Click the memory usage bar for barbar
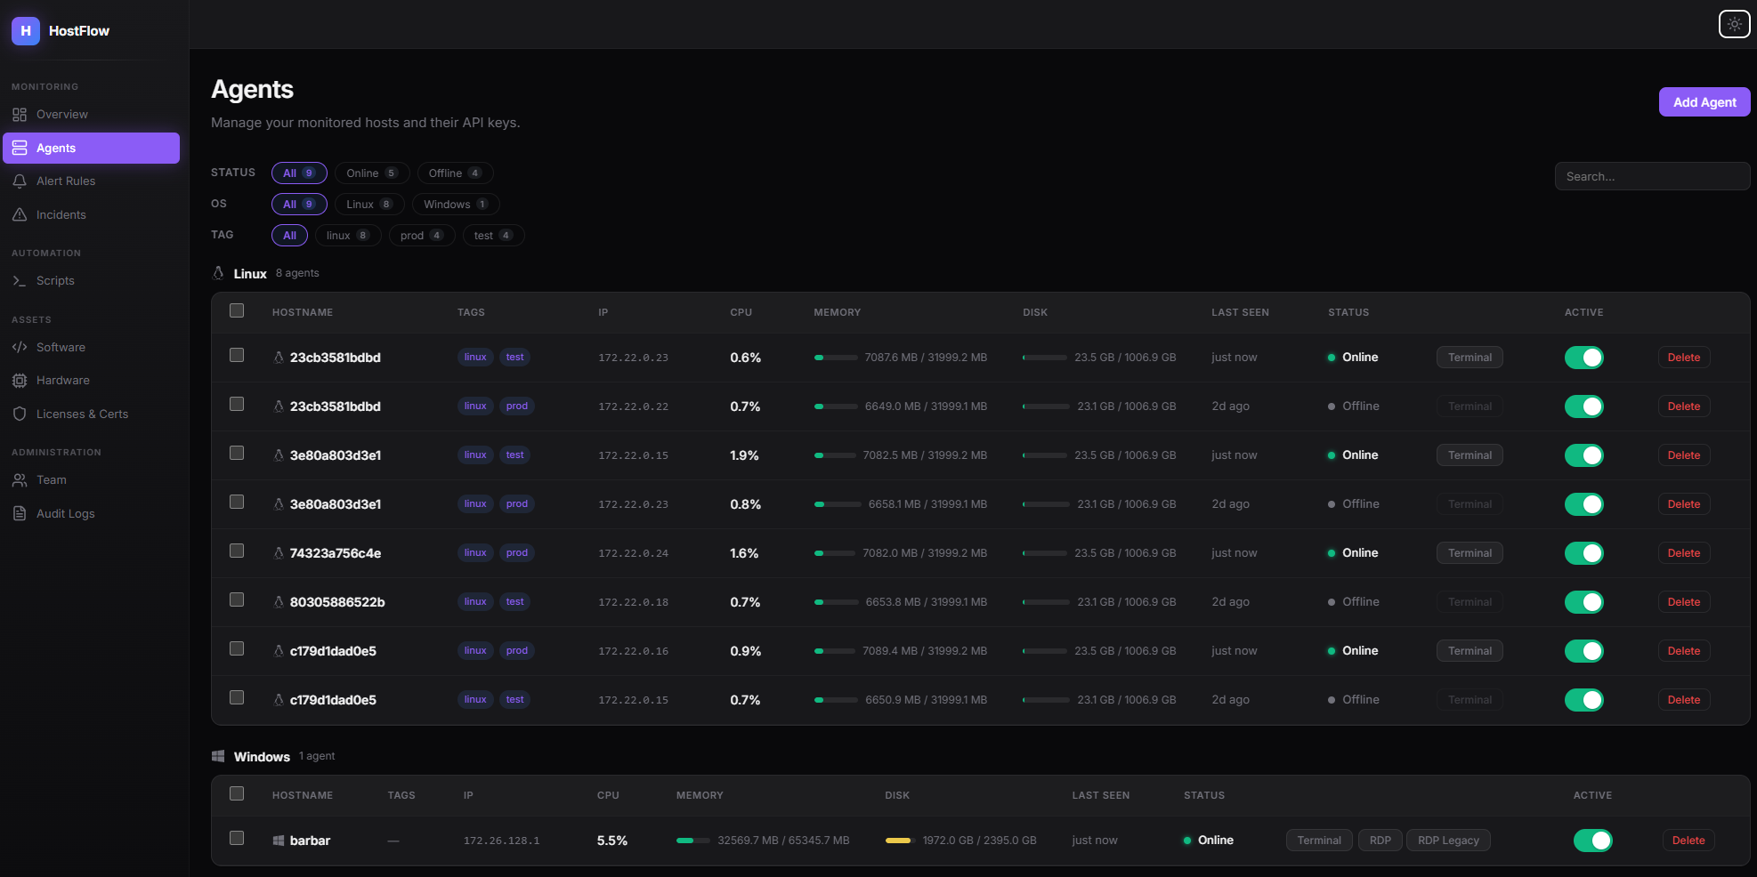Screen dimensions: 1757x877 tap(693, 840)
